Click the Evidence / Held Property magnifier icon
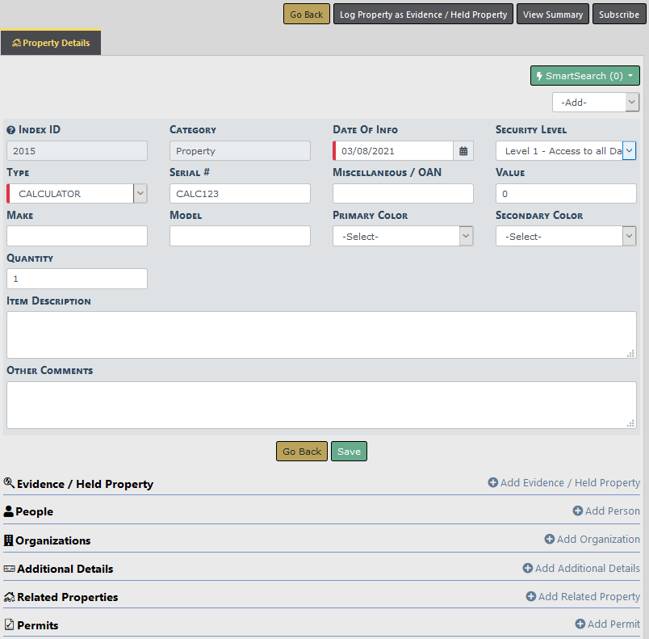 click(9, 483)
